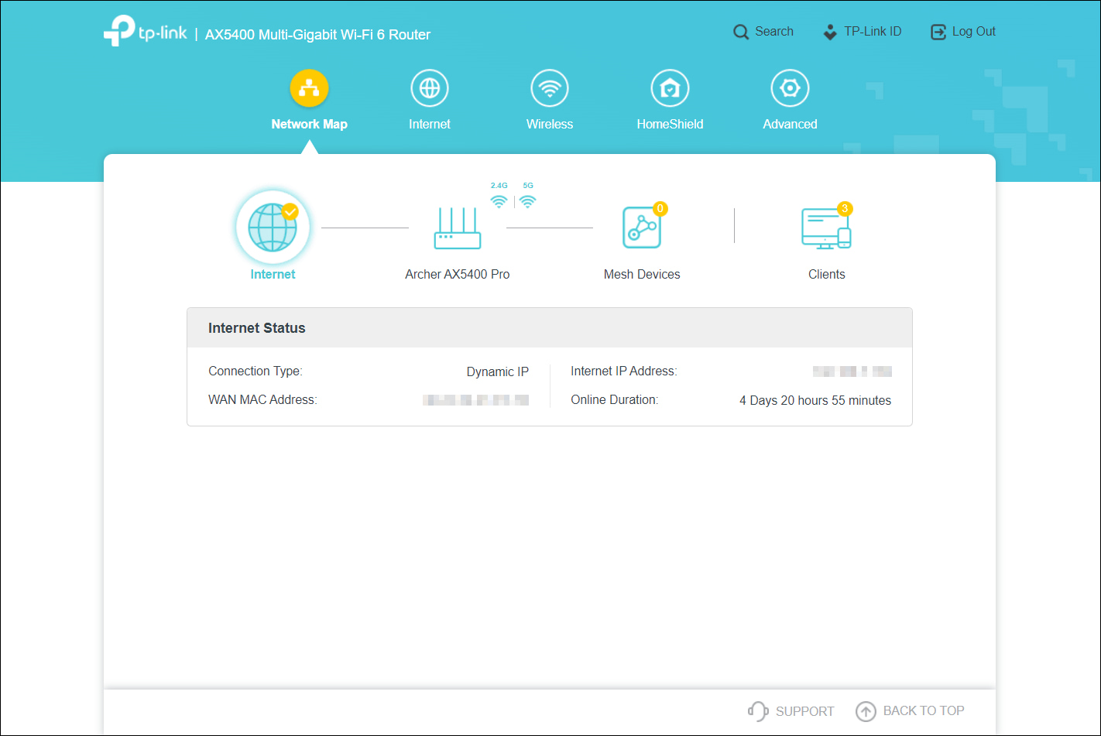Viewport: 1101px width, 736px height.
Task: Click the Support headset icon
Action: coord(757,710)
